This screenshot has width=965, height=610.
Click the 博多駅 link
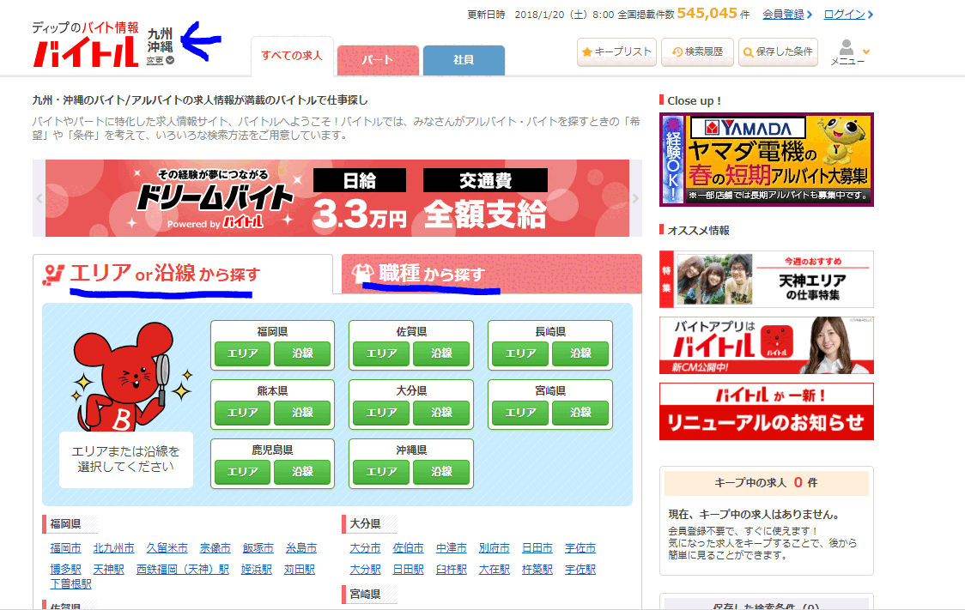point(66,570)
